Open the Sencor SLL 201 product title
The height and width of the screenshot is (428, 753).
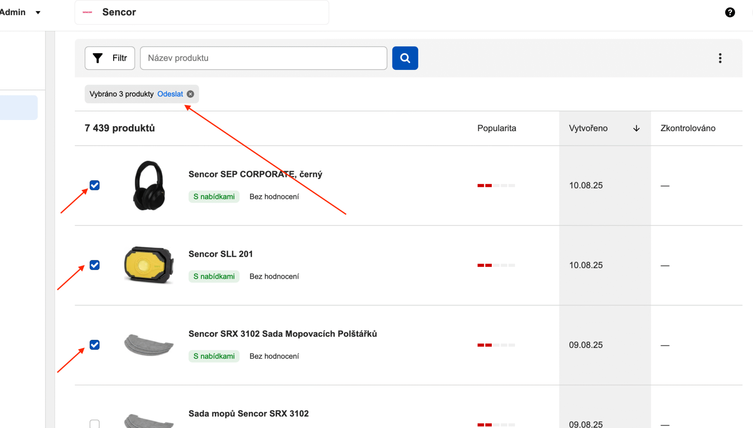coord(221,254)
